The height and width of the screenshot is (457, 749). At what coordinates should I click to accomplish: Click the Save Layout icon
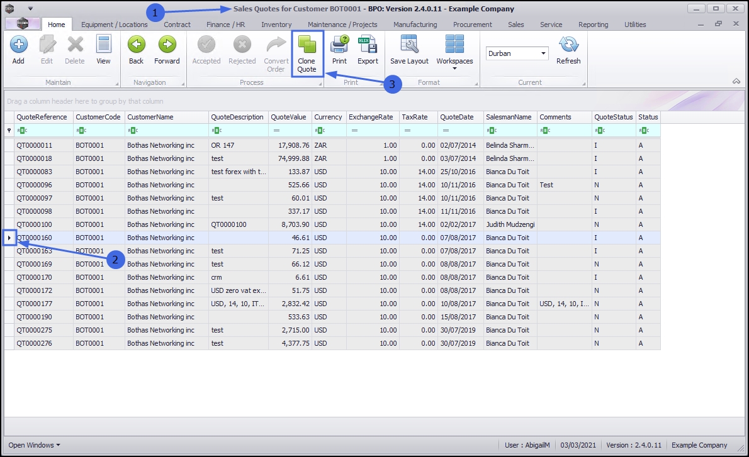coord(409,50)
